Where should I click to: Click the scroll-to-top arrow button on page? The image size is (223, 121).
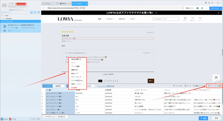click(216, 78)
